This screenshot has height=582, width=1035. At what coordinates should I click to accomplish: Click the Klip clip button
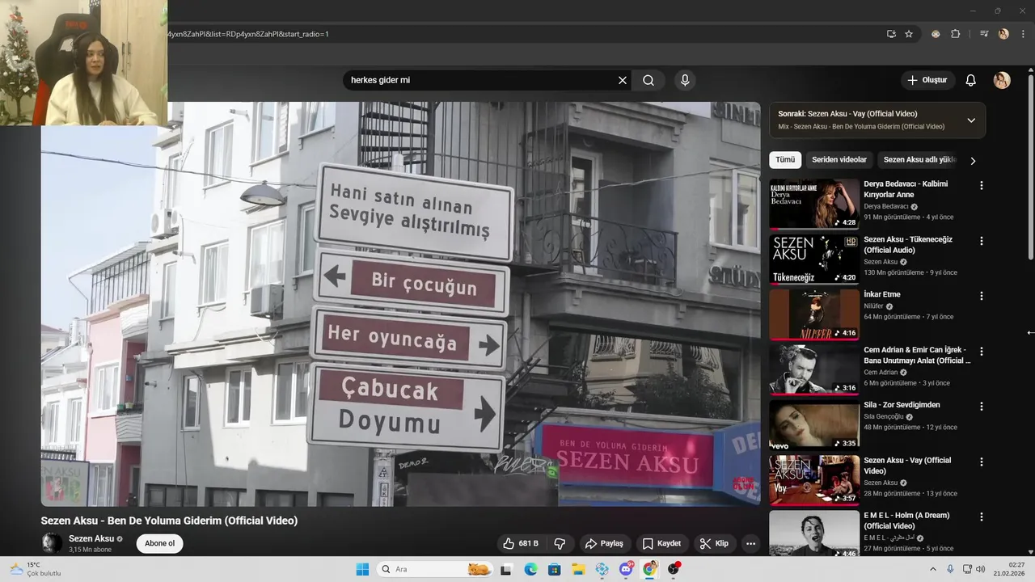(x=714, y=543)
